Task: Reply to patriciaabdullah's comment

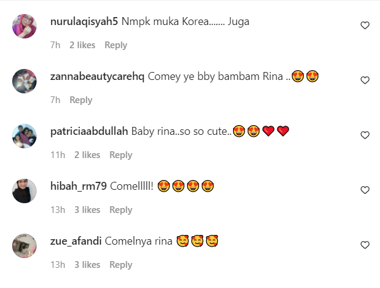Action: (121, 155)
